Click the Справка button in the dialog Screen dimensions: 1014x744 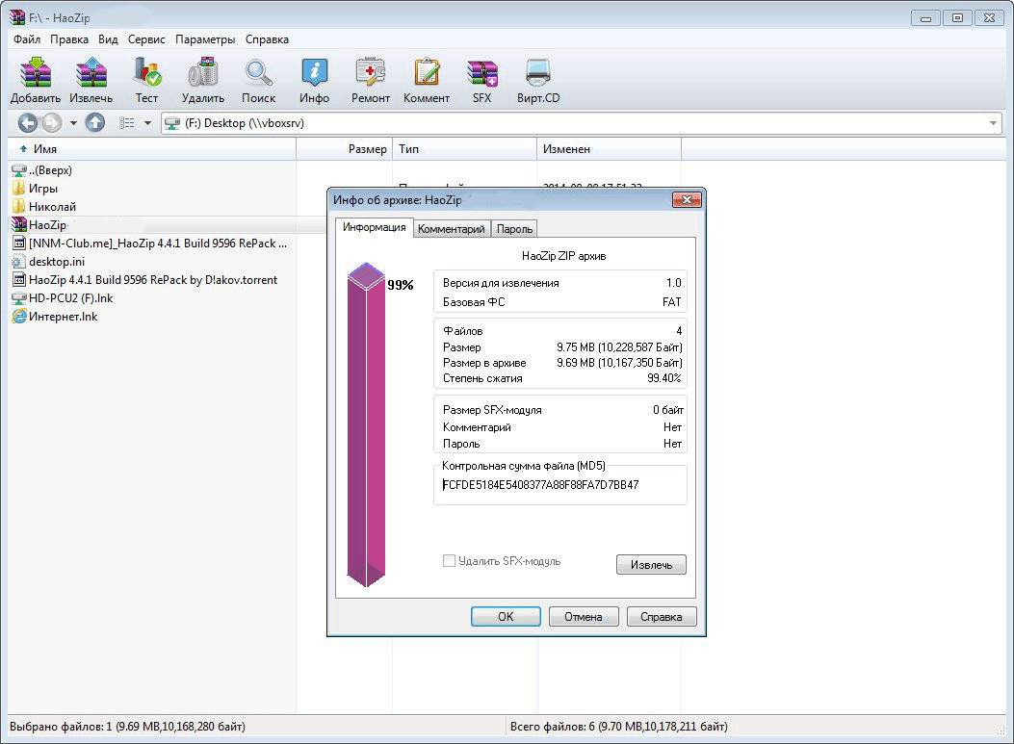coord(662,617)
